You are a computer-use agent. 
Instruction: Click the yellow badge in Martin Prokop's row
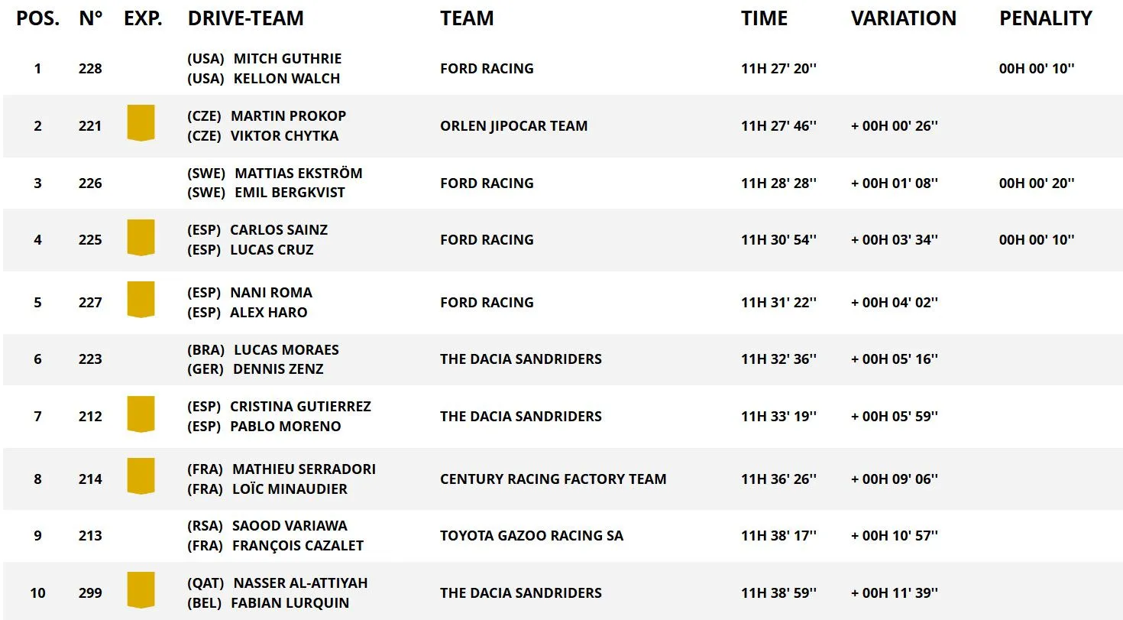[141, 123]
